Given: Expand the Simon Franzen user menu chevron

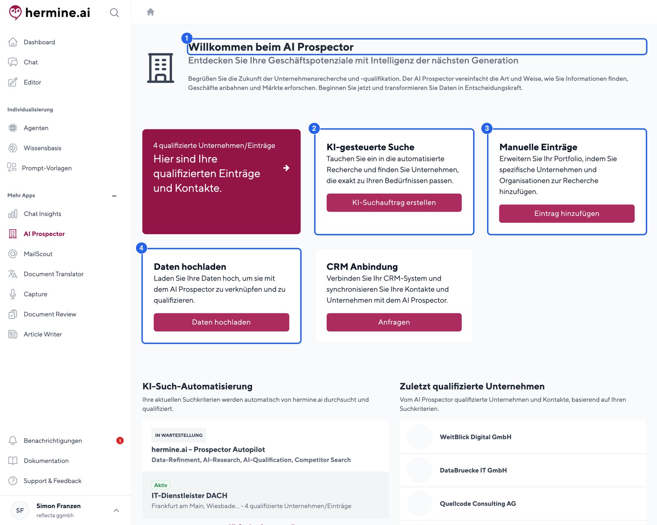Looking at the screenshot, I should (116, 510).
